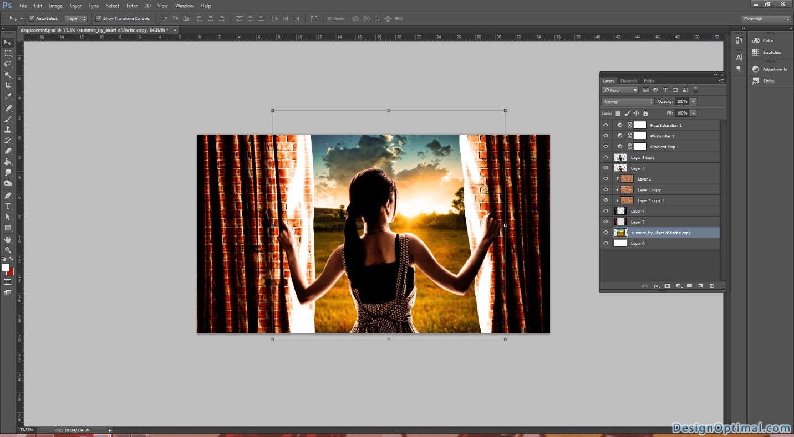
Task: Switch to the Paths tab
Action: [x=649, y=81]
